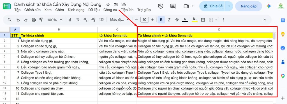Open the Tệp menu
This screenshot has width=287, height=104.
[17, 10]
